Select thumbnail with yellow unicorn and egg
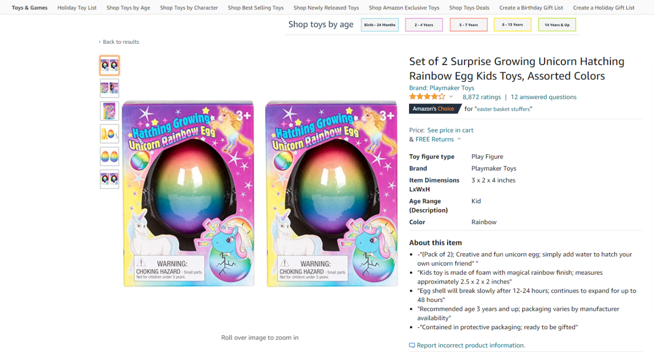 click(110, 133)
